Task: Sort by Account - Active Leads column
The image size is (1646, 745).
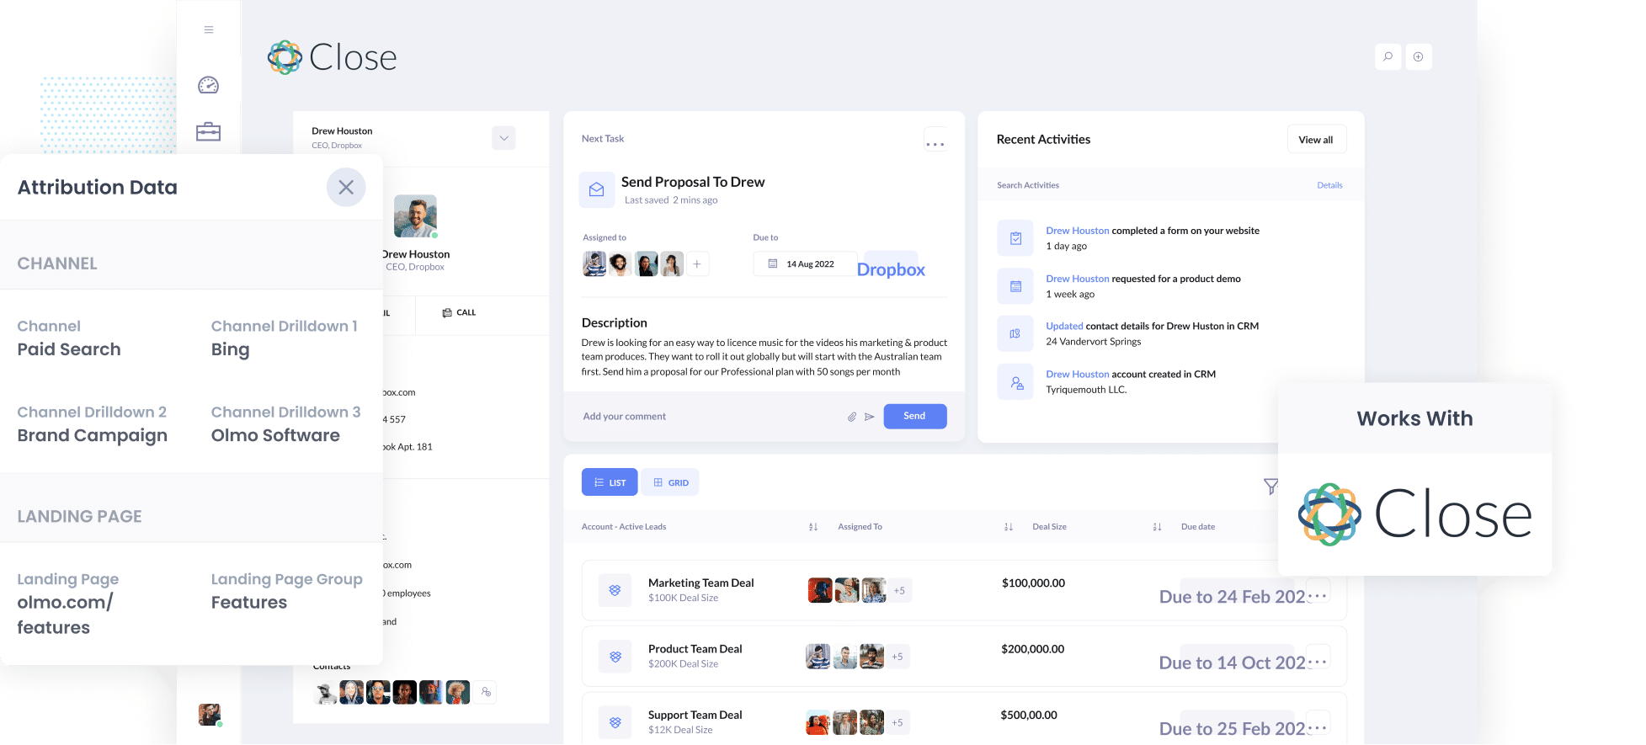Action: [x=813, y=527]
